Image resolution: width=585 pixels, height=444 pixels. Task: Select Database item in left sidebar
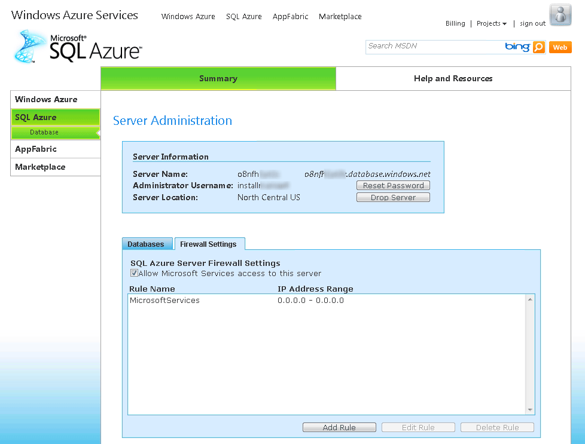(x=56, y=132)
